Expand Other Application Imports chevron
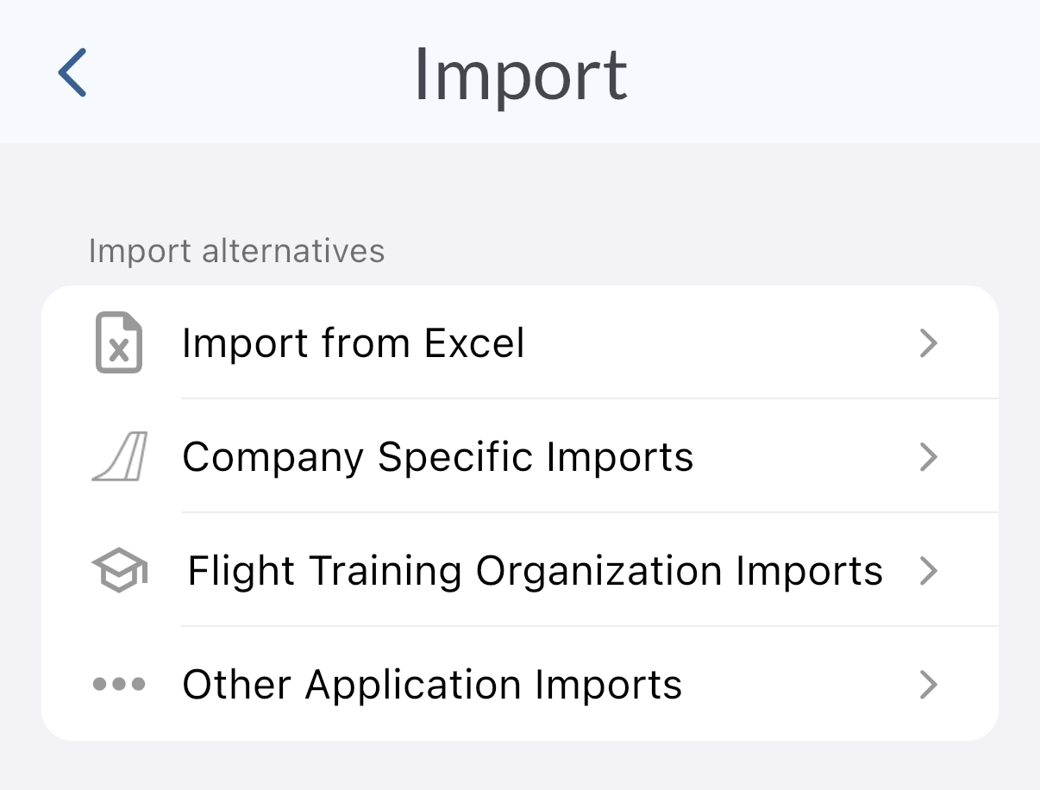The height and width of the screenshot is (790, 1040). point(928,685)
